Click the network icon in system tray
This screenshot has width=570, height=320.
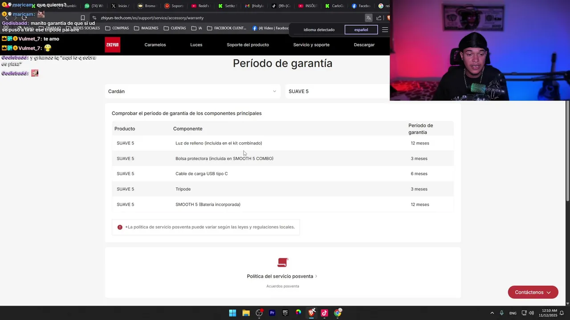point(524,313)
